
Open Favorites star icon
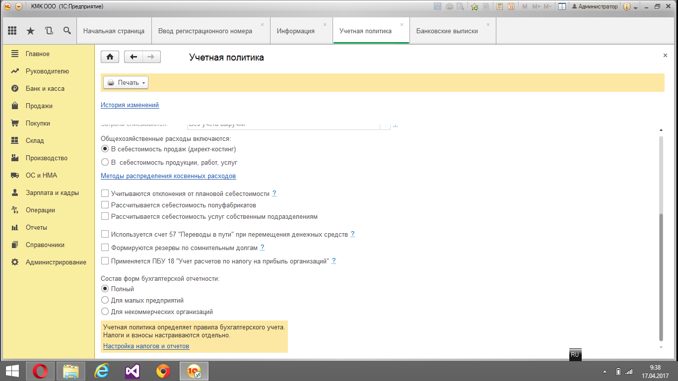tap(30, 31)
